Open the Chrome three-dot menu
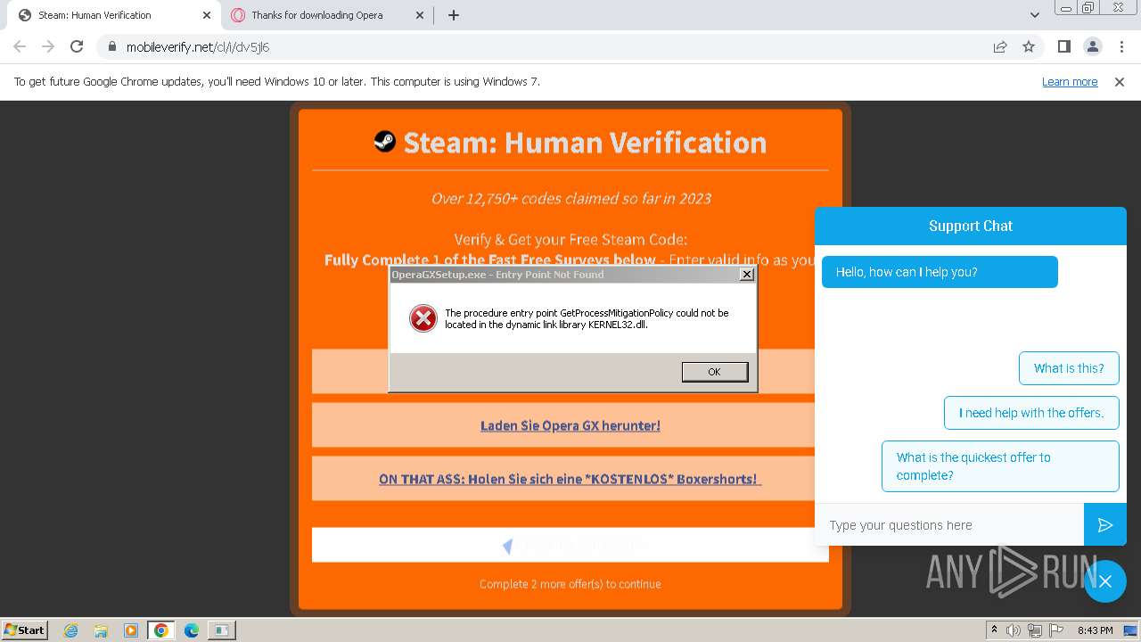This screenshot has width=1141, height=642. [x=1120, y=47]
